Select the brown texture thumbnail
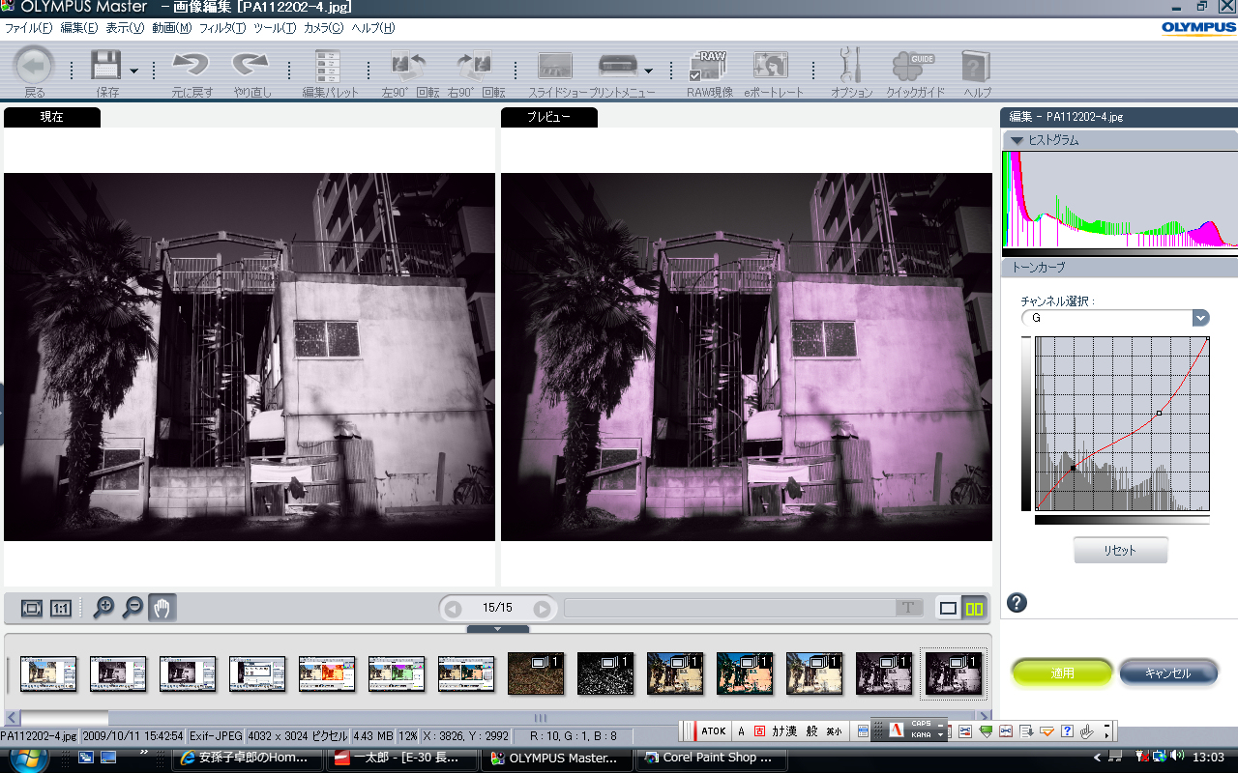The width and height of the screenshot is (1238, 773). coord(536,673)
